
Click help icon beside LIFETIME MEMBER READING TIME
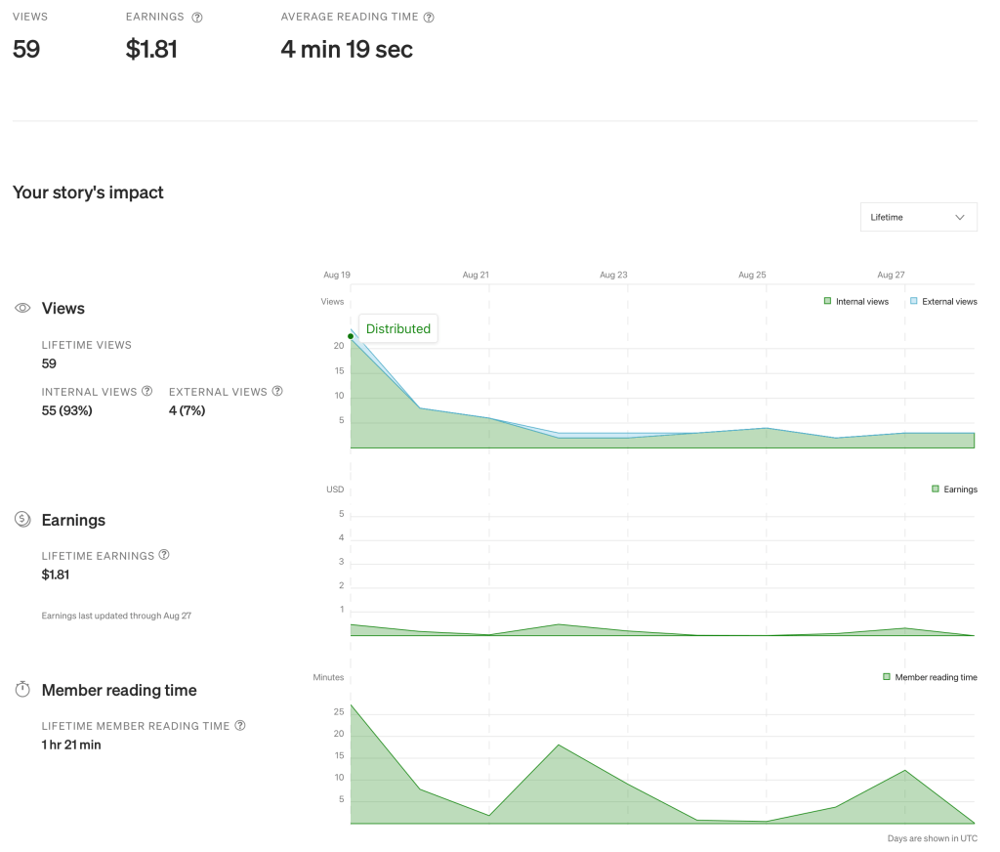(240, 726)
